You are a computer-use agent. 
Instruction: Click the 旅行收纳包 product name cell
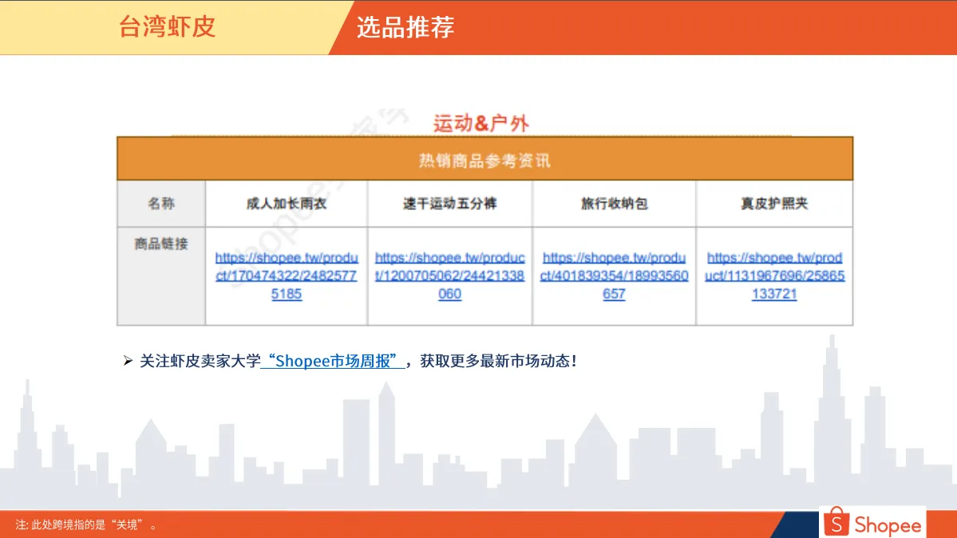pyautogui.click(x=614, y=204)
